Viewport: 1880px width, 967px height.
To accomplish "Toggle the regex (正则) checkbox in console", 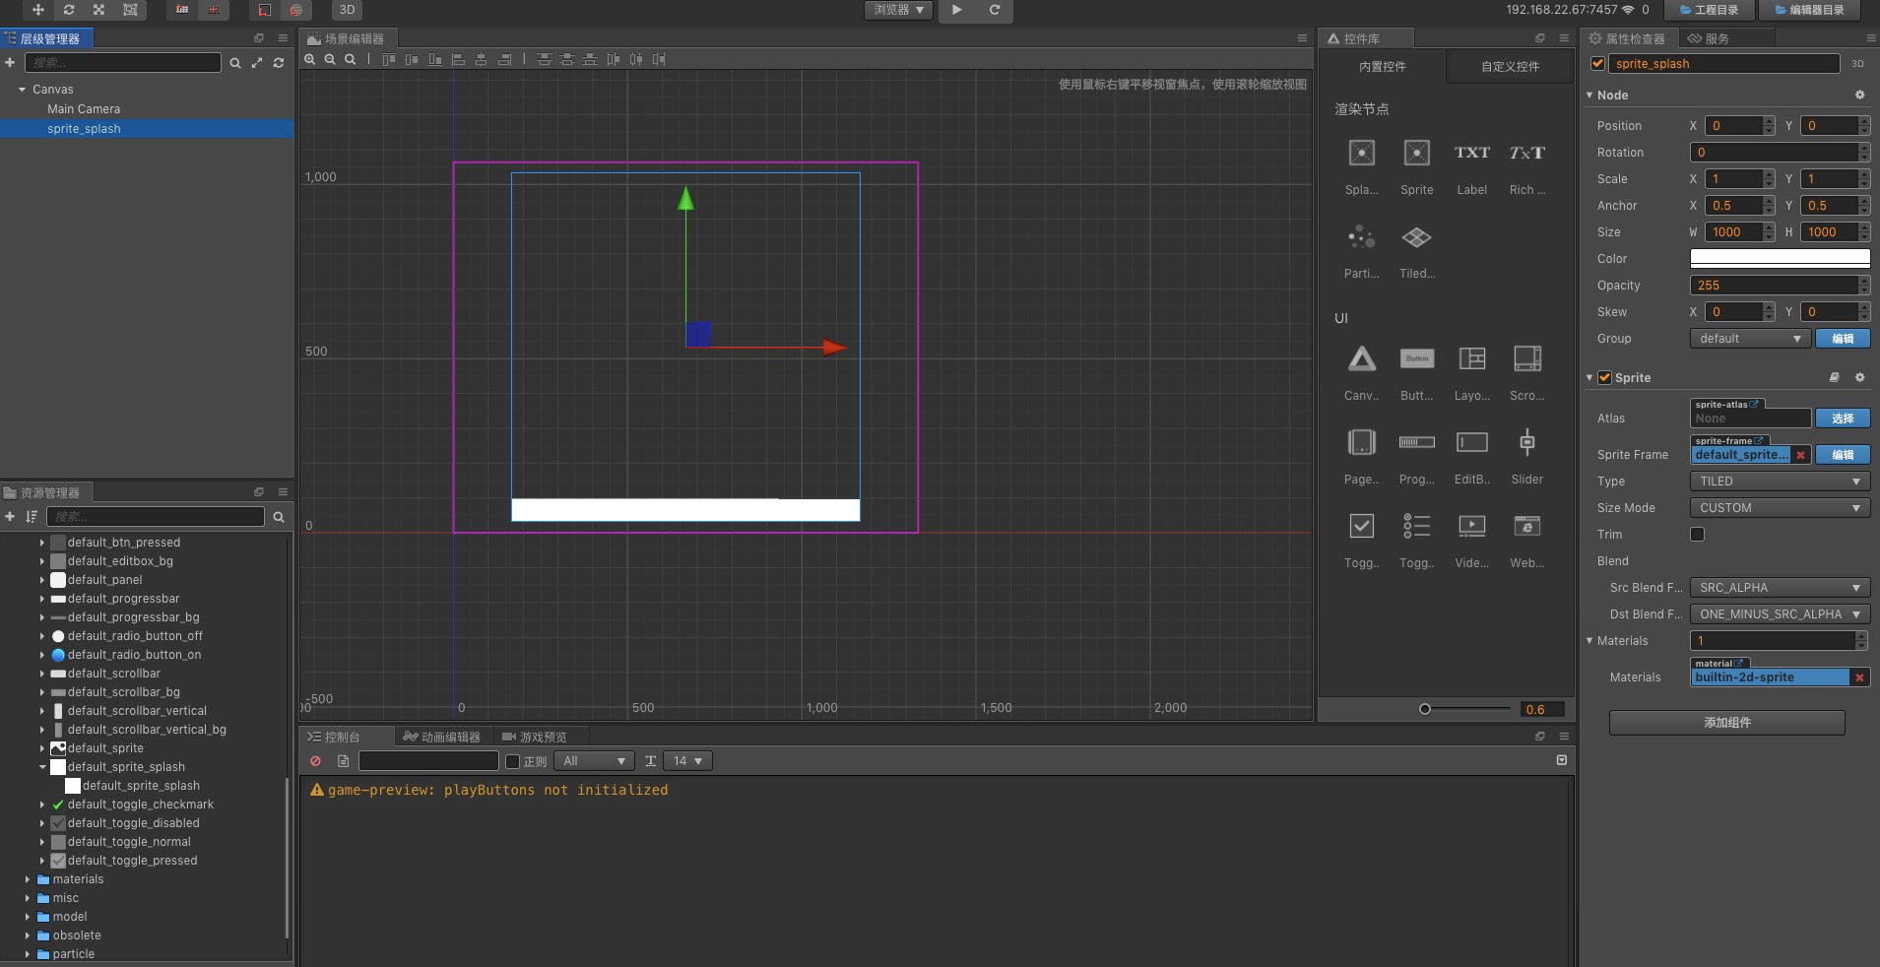I will coord(512,761).
